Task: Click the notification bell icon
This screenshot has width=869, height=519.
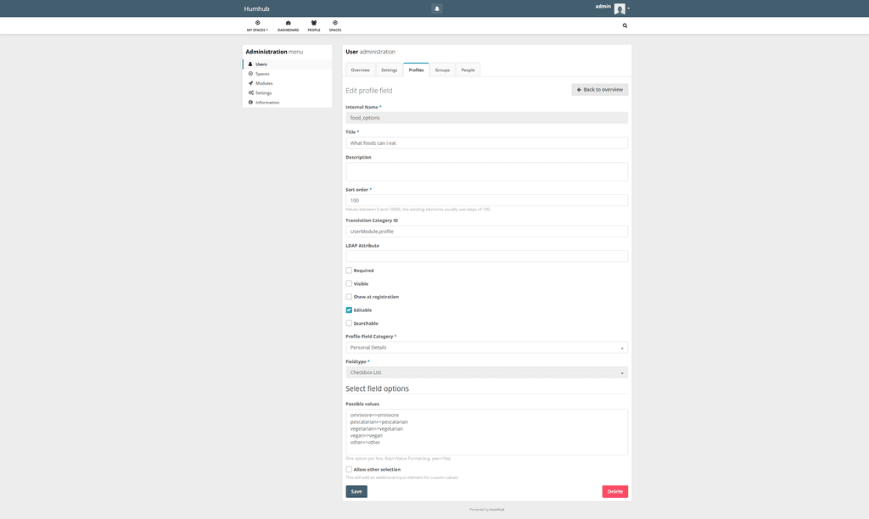Action: [x=435, y=8]
